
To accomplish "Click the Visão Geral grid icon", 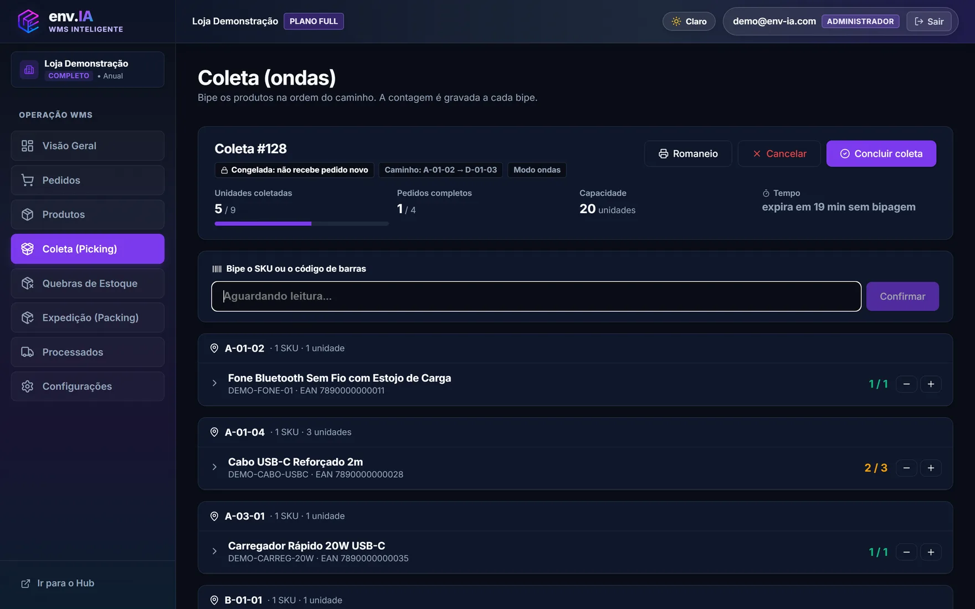I will point(27,146).
